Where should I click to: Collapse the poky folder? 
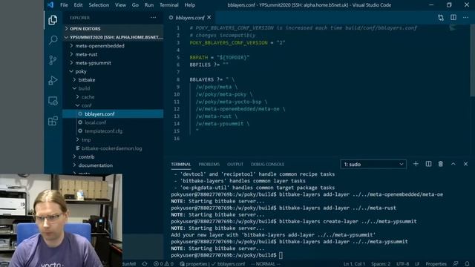coord(114,71)
